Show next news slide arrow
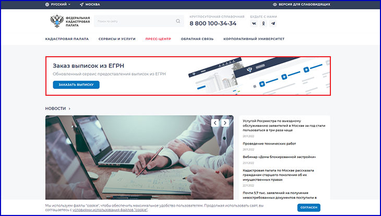The height and width of the screenshot is (216, 381). tap(225, 123)
